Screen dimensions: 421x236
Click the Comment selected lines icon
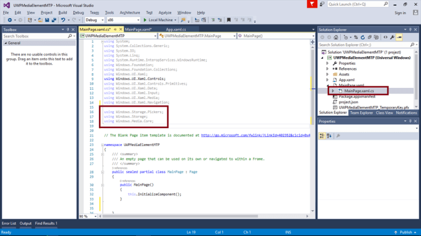point(213,20)
